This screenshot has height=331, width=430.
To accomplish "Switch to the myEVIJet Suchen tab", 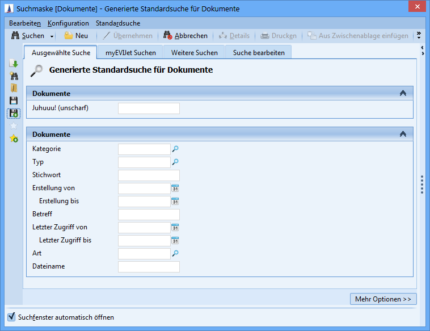I will point(130,53).
